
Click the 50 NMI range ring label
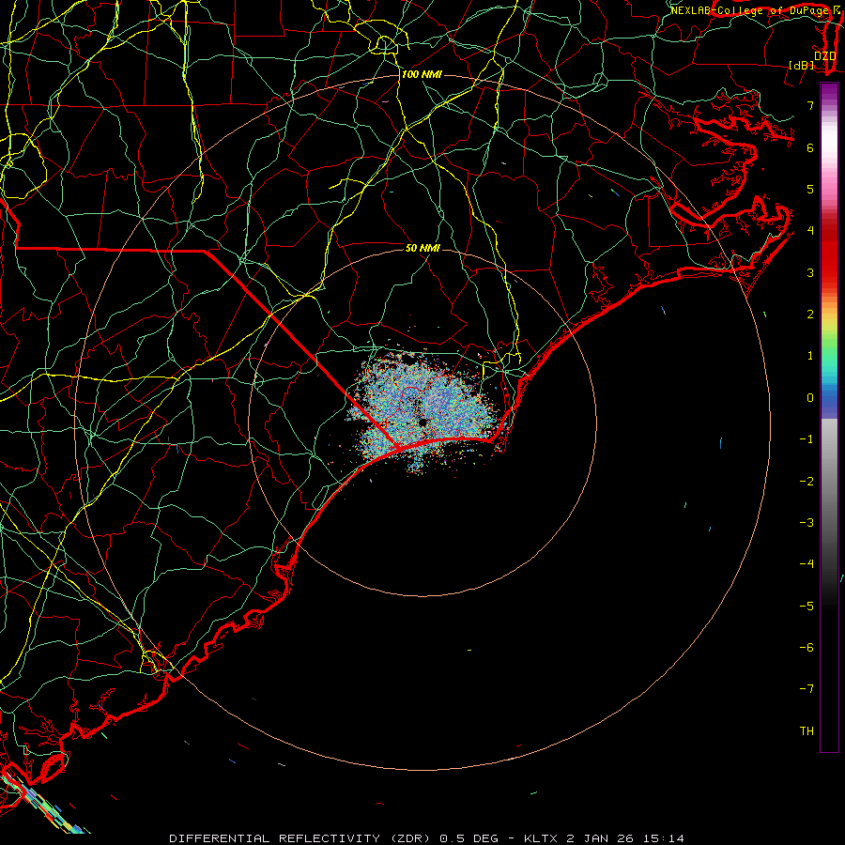(422, 248)
